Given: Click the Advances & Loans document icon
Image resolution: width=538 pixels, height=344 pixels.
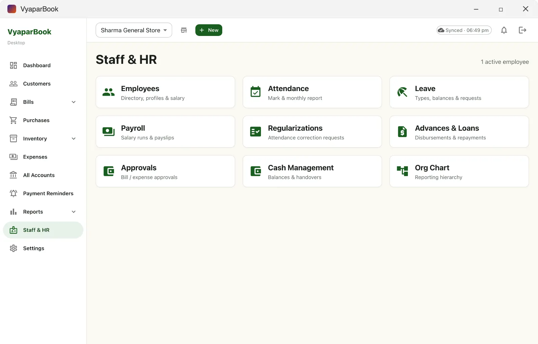Looking at the screenshot, I should pyautogui.click(x=402, y=132).
